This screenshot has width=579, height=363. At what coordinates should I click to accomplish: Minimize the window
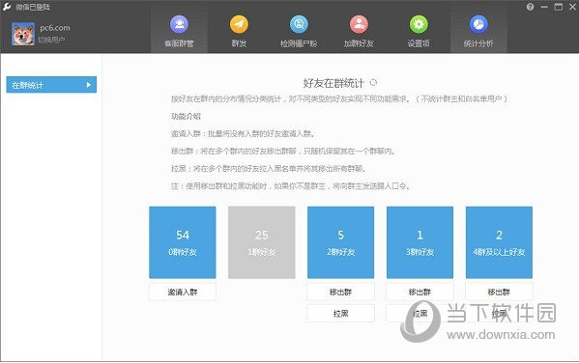click(544, 7)
